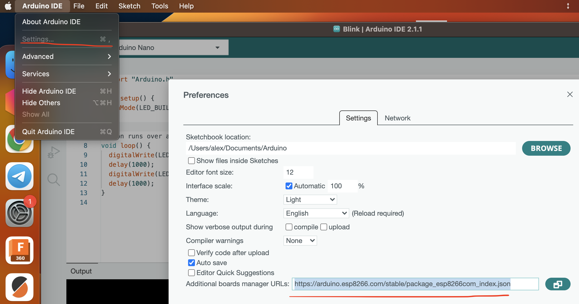Open the Theme dropdown set to Light
This screenshot has height=304, width=579.
click(310, 200)
